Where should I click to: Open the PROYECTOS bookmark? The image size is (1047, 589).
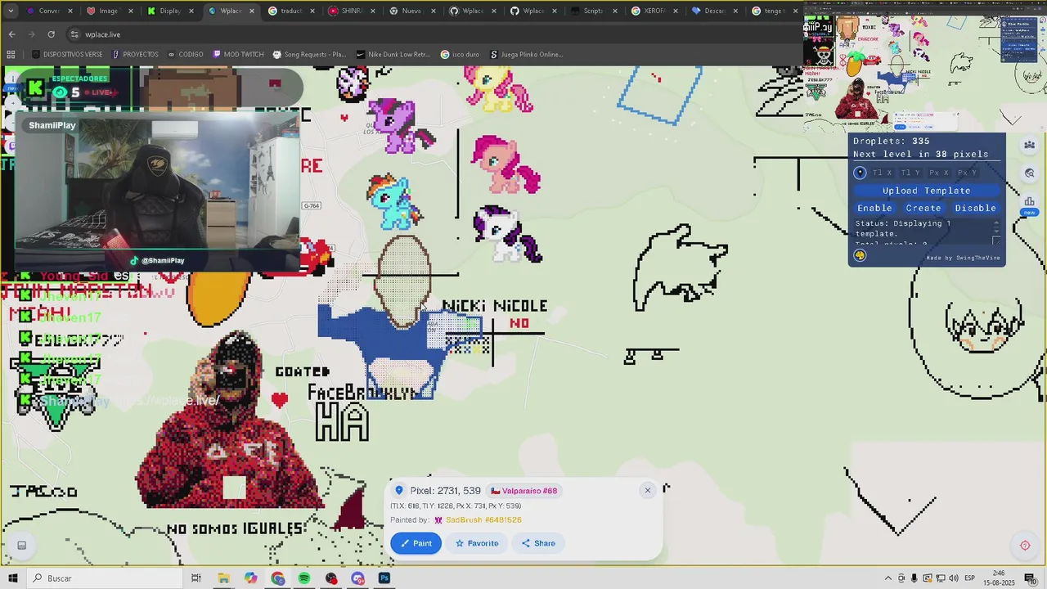click(x=135, y=55)
